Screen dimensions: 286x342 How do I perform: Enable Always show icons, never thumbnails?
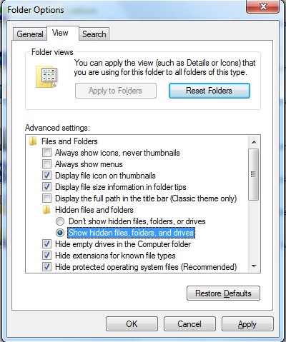pyautogui.click(x=46, y=153)
